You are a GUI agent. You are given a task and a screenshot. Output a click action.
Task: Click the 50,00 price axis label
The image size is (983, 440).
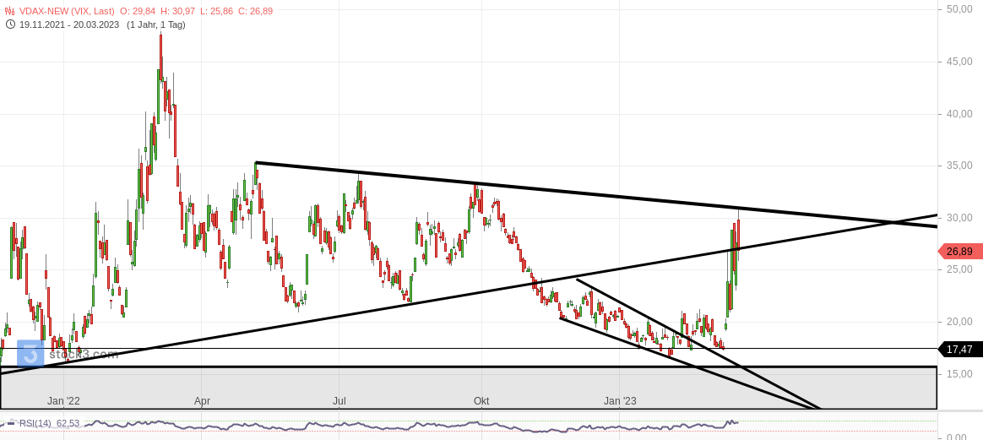959,8
